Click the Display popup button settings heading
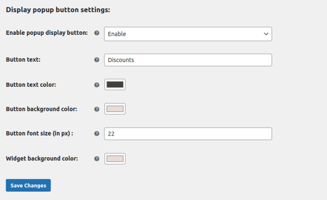 pos(58,9)
